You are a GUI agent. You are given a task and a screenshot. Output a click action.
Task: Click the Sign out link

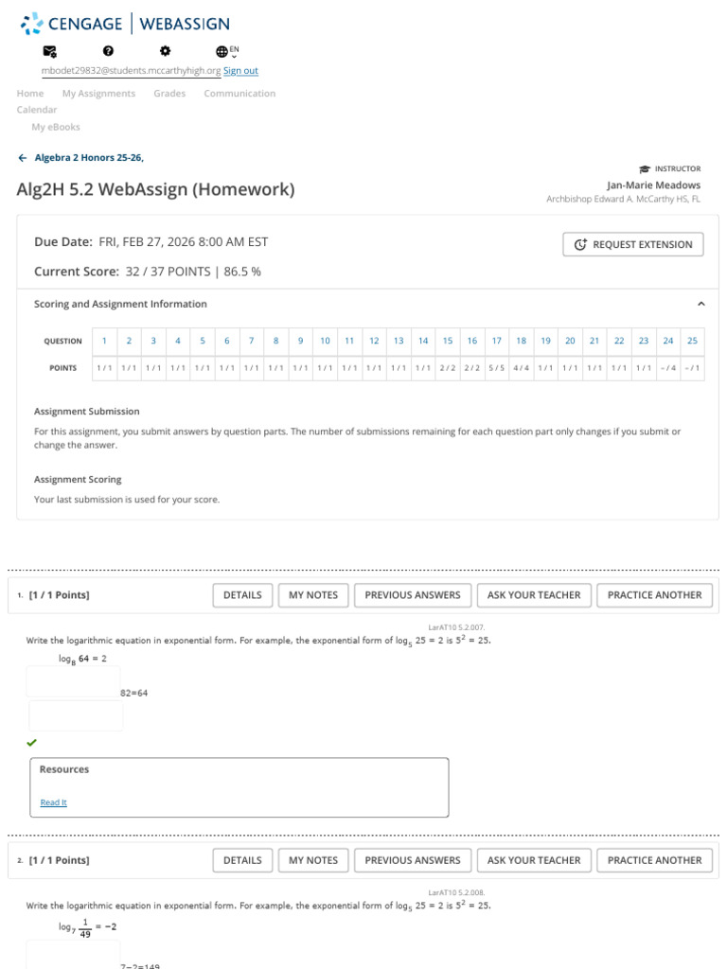pyautogui.click(x=240, y=70)
